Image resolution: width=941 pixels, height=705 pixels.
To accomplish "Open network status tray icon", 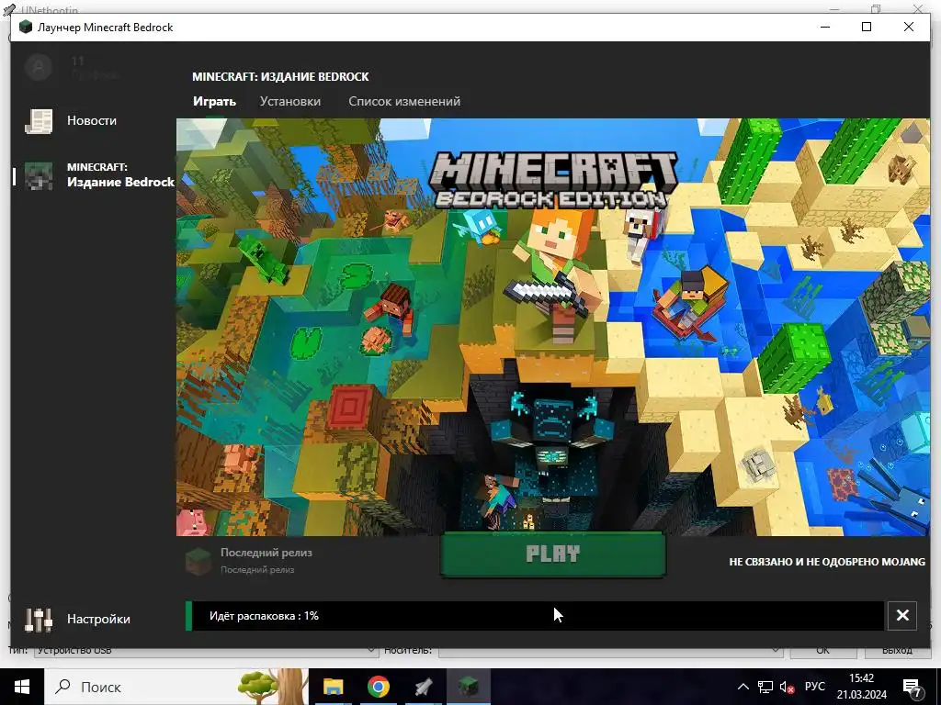I will pyautogui.click(x=765, y=687).
